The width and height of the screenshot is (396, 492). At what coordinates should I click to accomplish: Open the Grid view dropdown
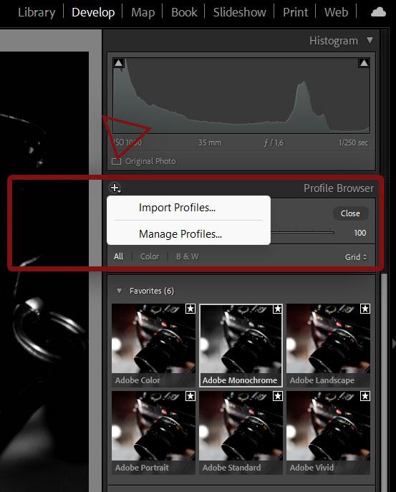(x=355, y=257)
